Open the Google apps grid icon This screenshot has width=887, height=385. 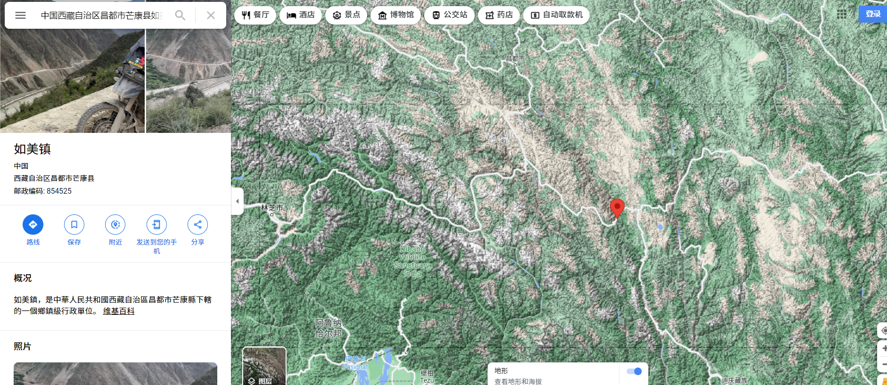pyautogui.click(x=842, y=14)
